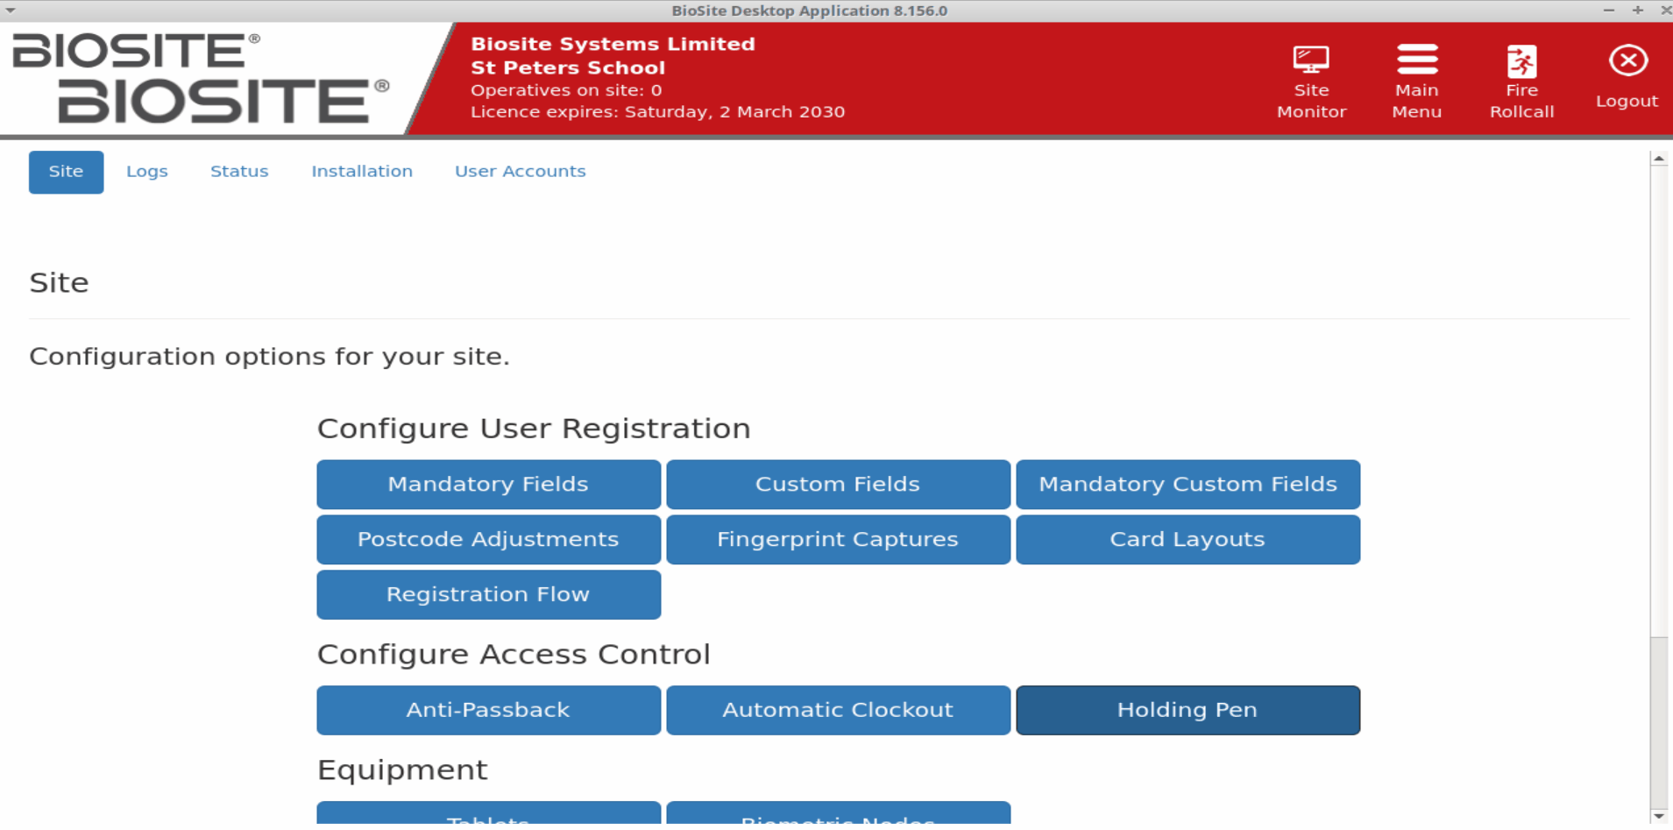Switch to the Logs tab

(147, 172)
